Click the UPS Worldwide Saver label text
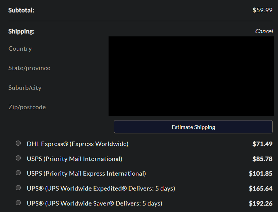Viewport: 278px width, 212px height. 95,203
